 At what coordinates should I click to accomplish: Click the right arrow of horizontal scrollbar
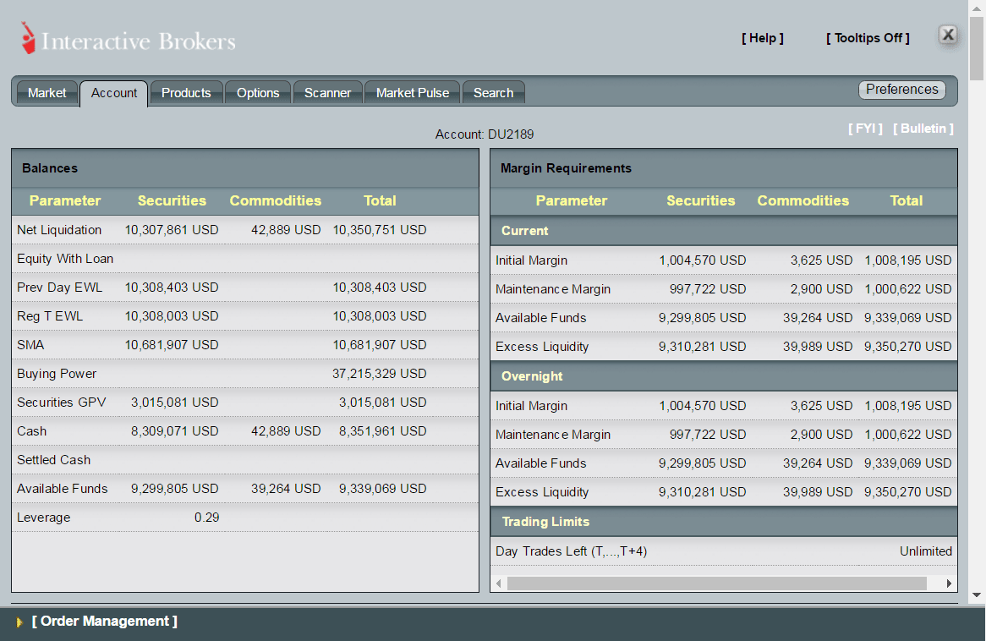[x=949, y=583]
